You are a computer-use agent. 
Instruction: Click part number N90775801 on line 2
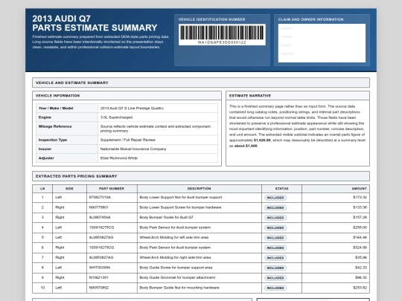click(99, 207)
